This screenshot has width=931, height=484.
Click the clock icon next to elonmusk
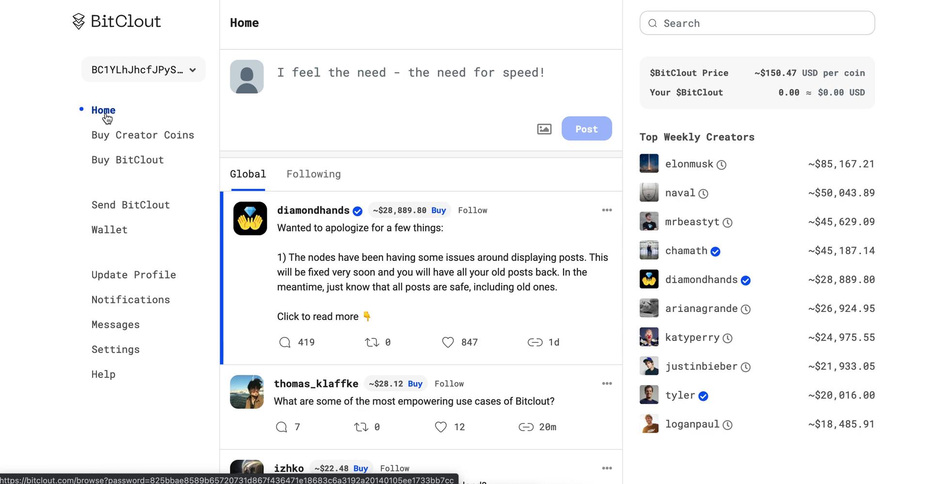[722, 164]
